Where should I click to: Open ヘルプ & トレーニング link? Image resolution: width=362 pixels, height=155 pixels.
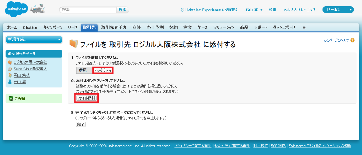click(299, 10)
